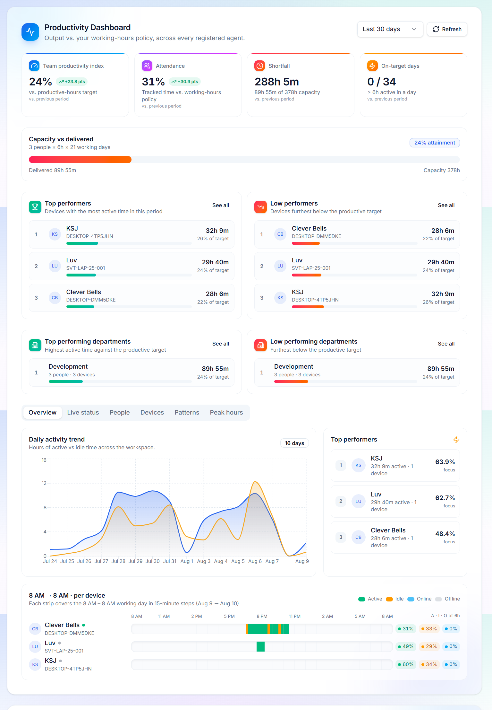This screenshot has height=710, width=492.
Task: Click DESKTOP-DMM5DKE in per-device timeline
Action: pos(69,633)
